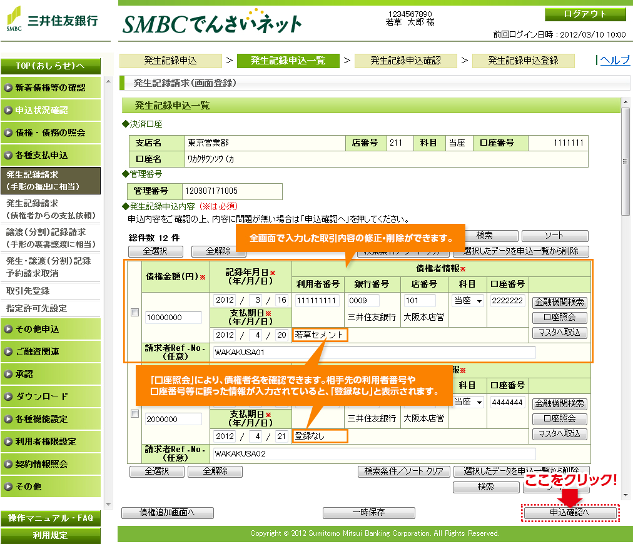Click 発生記録申込一覧 step tab
Image resolution: width=633 pixels, height=544 pixels.
pyautogui.click(x=288, y=61)
